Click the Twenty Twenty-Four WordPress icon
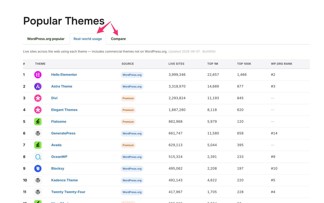Image resolution: width=324 pixels, height=203 pixels. pyautogui.click(x=38, y=192)
